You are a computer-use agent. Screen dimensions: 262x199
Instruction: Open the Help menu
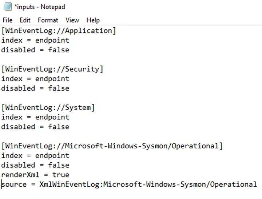pyautogui.click(x=93, y=20)
